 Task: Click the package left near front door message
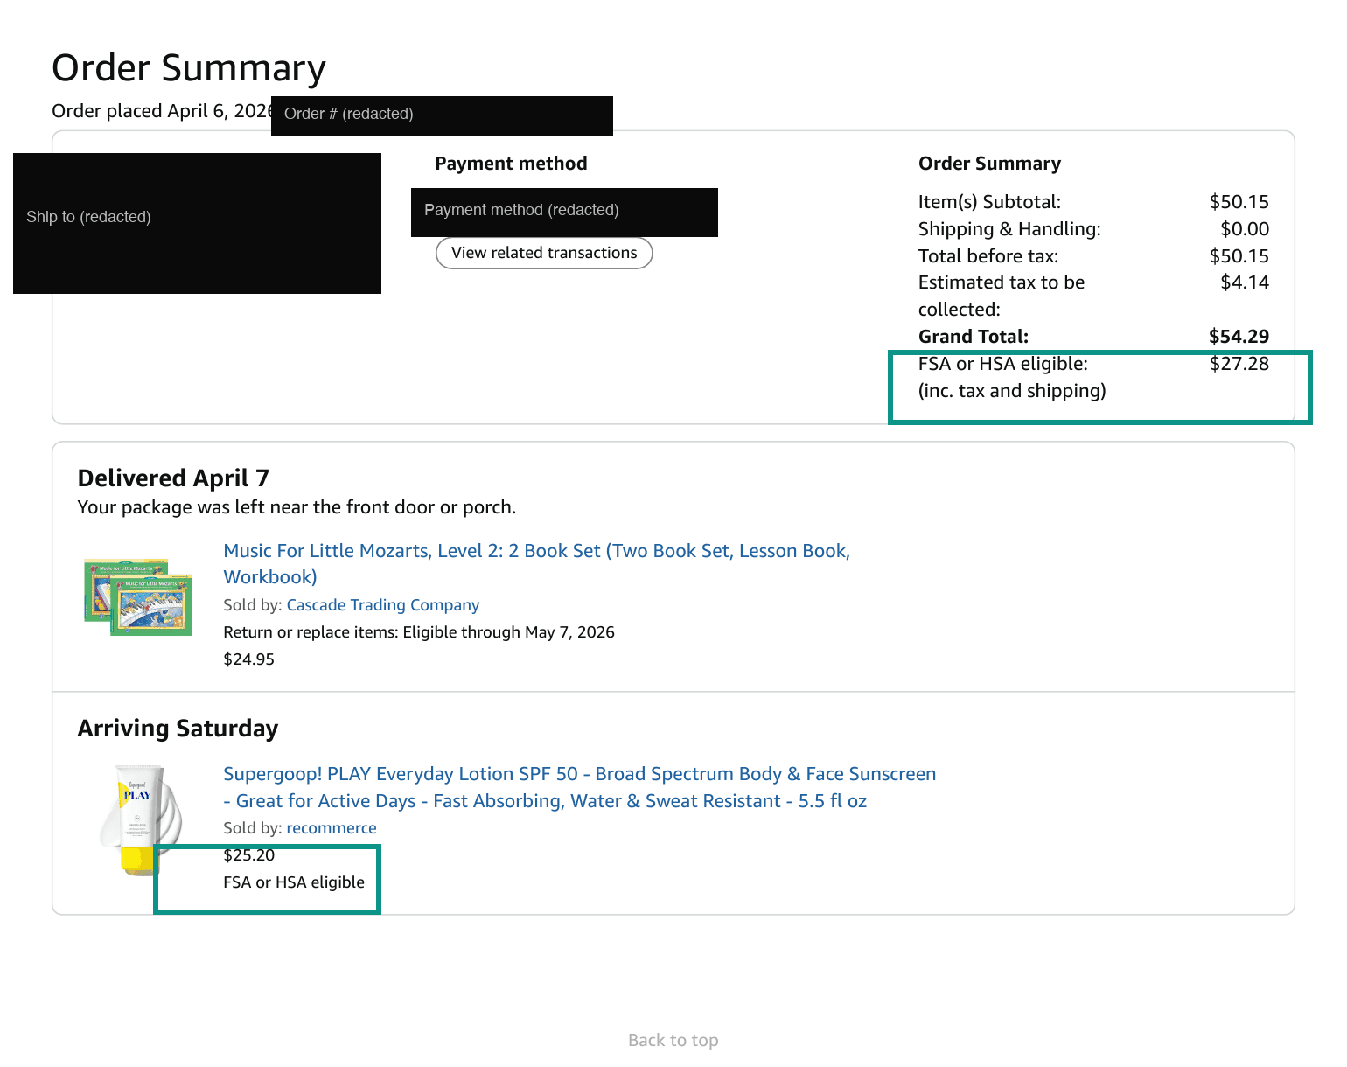pos(297,507)
